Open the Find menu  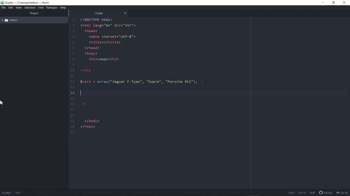40,8
